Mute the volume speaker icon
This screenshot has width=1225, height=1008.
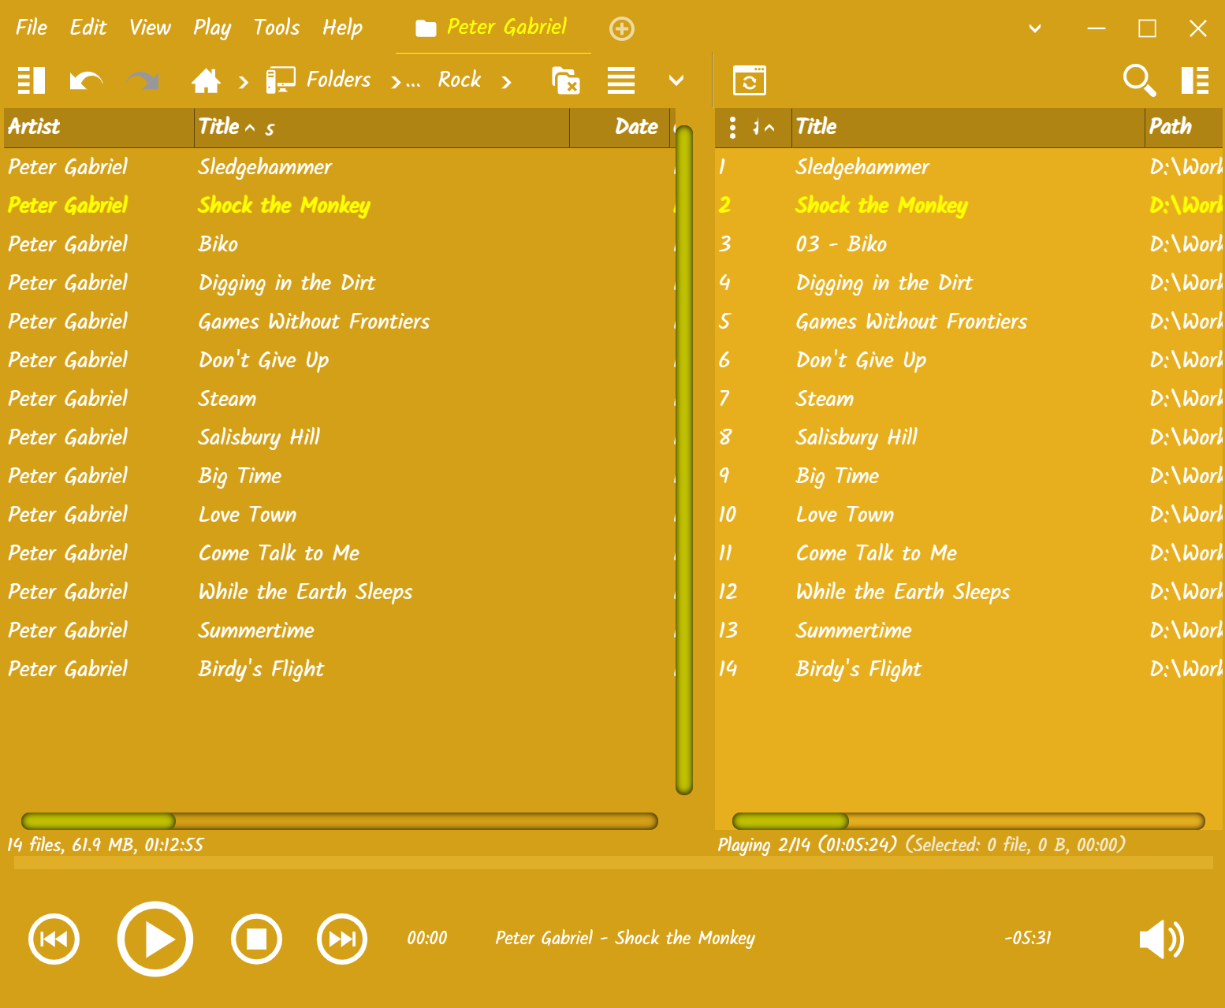pos(1160,939)
